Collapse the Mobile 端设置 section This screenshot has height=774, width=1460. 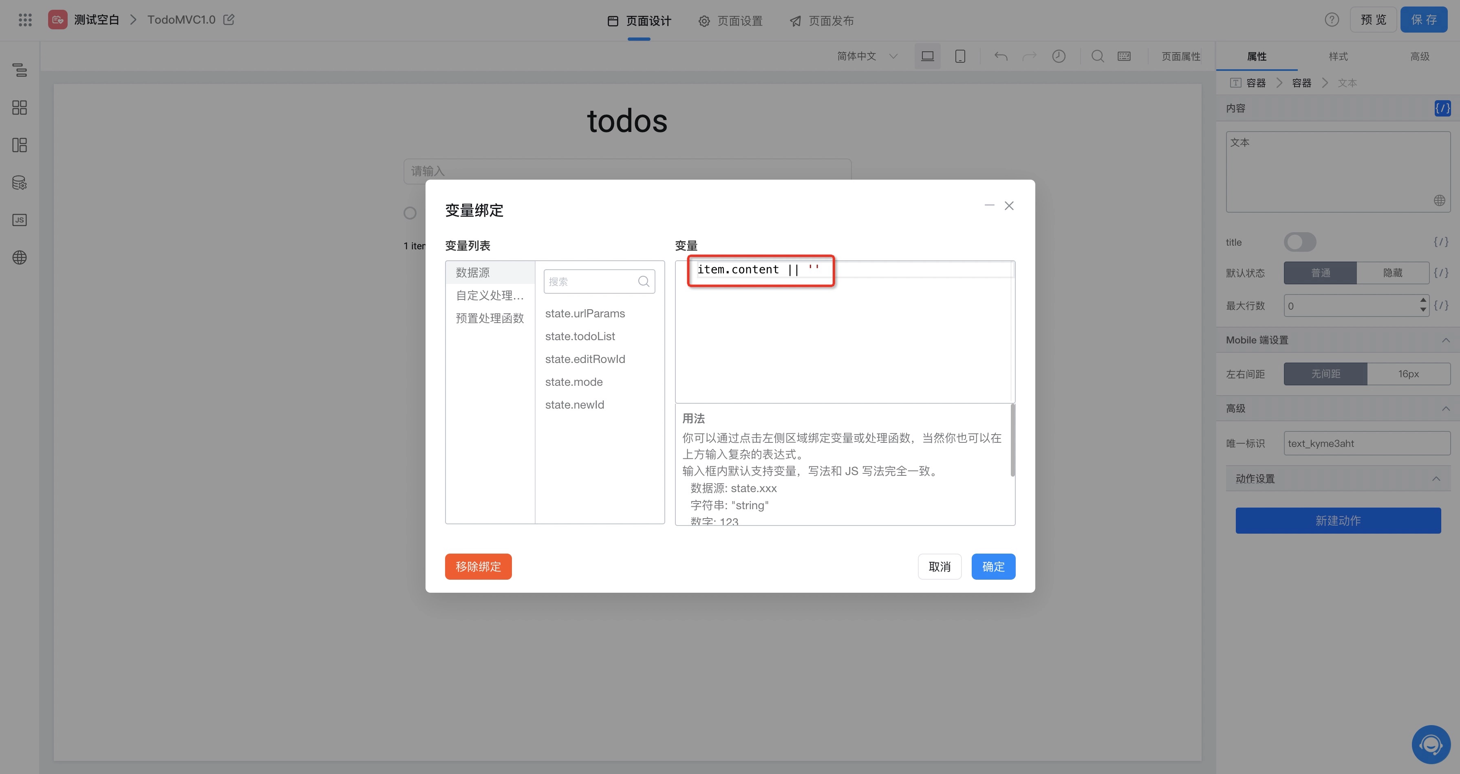click(x=1446, y=340)
